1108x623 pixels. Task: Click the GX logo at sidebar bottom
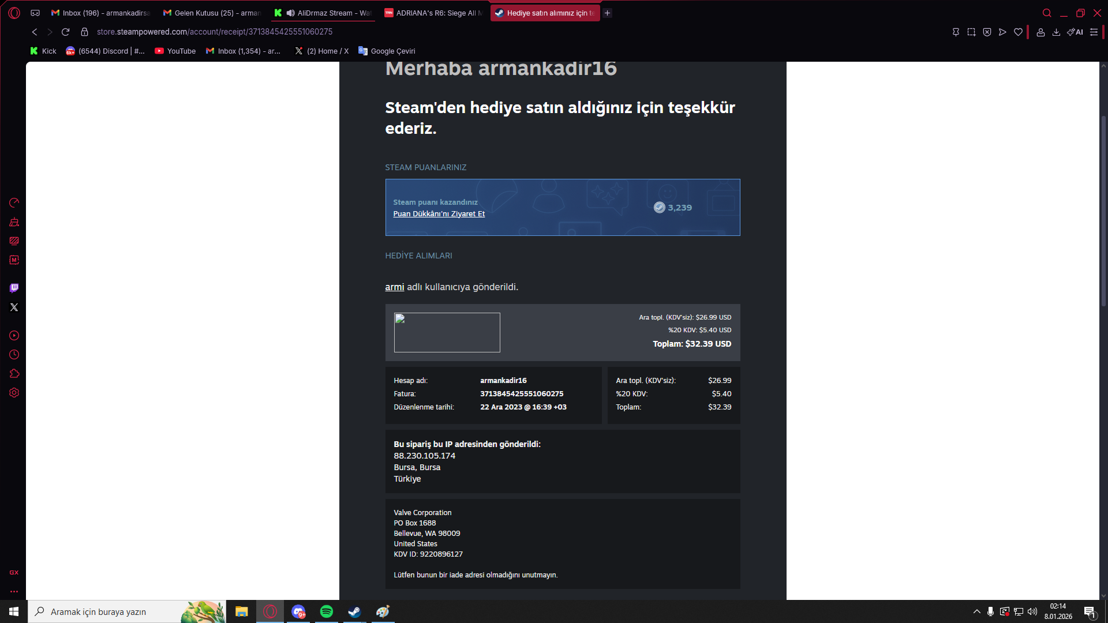click(x=14, y=572)
